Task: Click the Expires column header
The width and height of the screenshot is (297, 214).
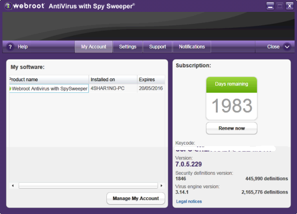Action: point(150,79)
